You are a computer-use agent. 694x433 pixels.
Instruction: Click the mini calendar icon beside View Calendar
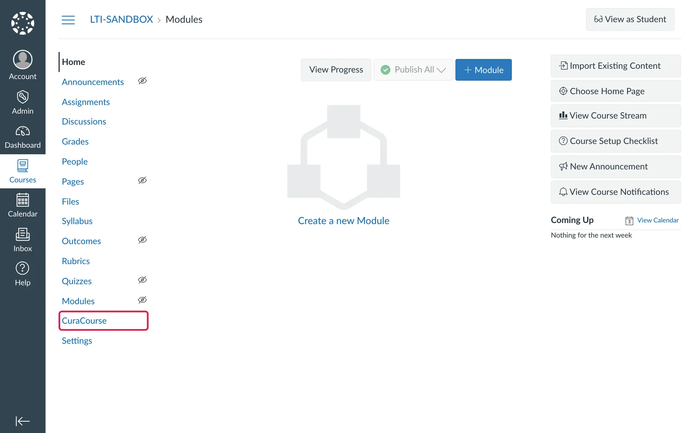tap(629, 221)
